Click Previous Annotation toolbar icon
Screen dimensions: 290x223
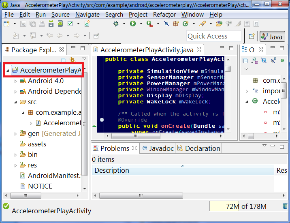pyautogui.click(x=33, y=35)
